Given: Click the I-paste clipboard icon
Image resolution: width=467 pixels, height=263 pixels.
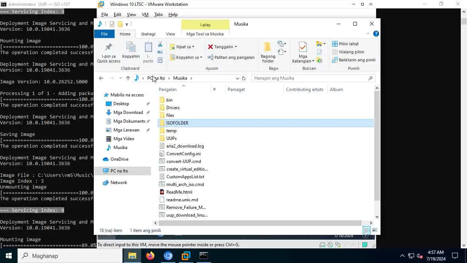Looking at the screenshot, I should [148, 47].
